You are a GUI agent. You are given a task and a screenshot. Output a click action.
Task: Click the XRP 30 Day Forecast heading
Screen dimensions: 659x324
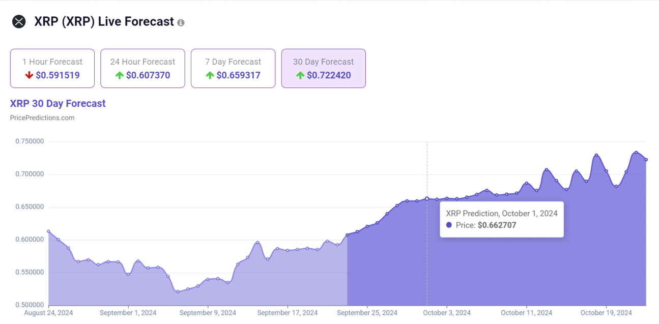pyautogui.click(x=58, y=103)
